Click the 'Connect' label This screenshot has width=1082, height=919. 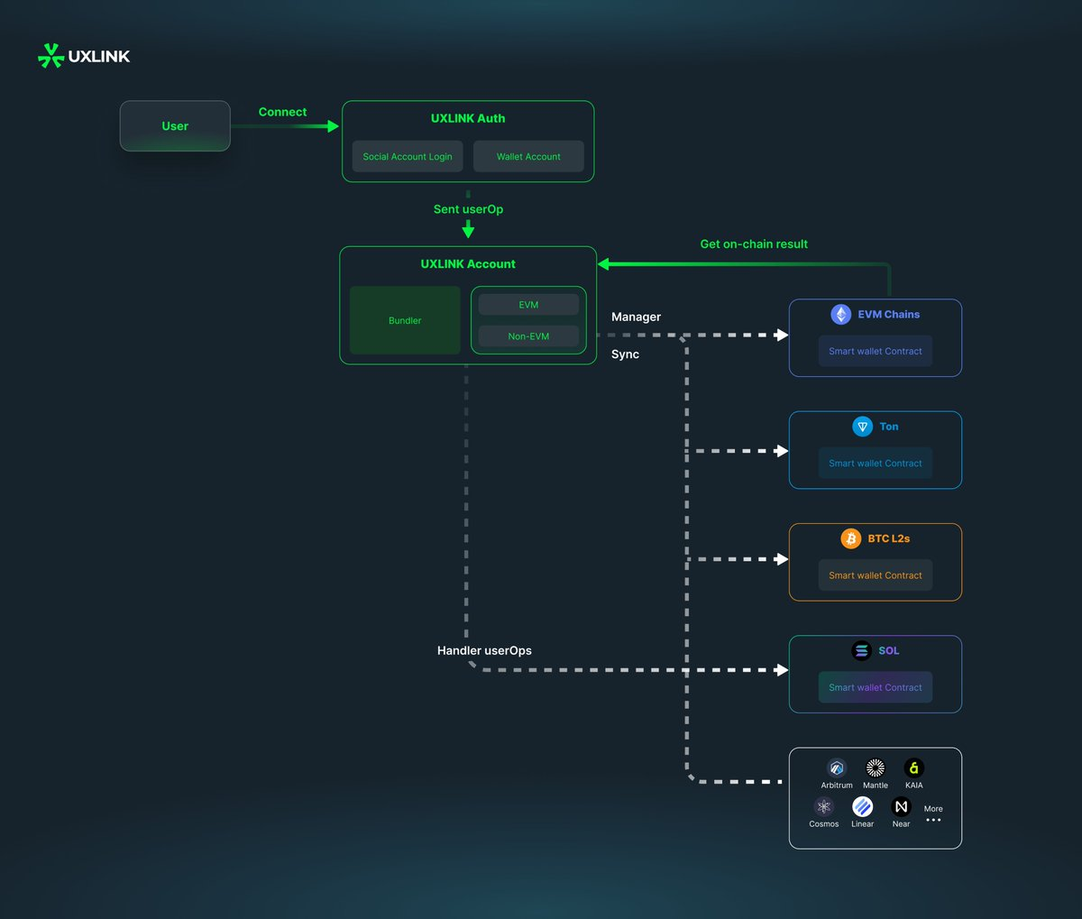[x=282, y=112]
